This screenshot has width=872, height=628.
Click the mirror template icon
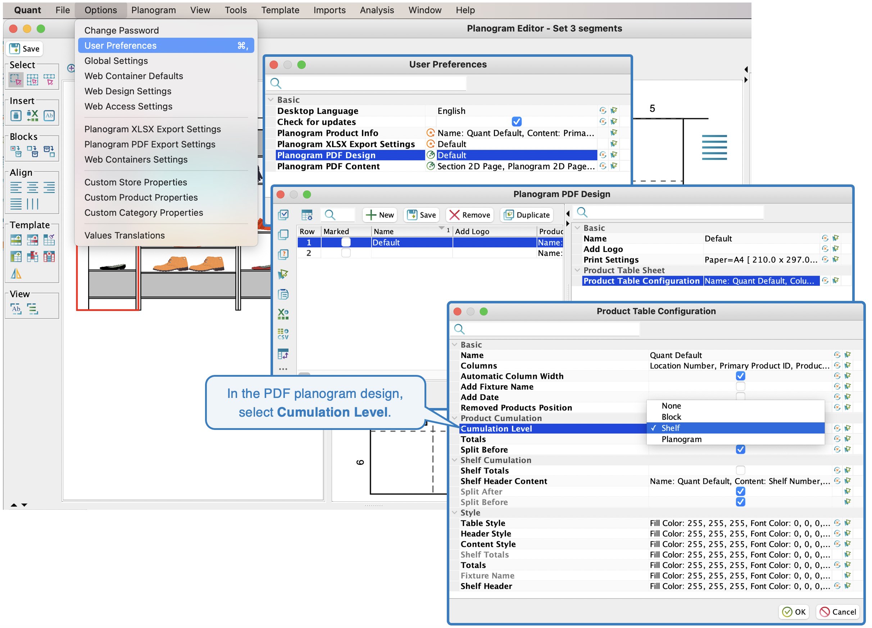point(16,274)
